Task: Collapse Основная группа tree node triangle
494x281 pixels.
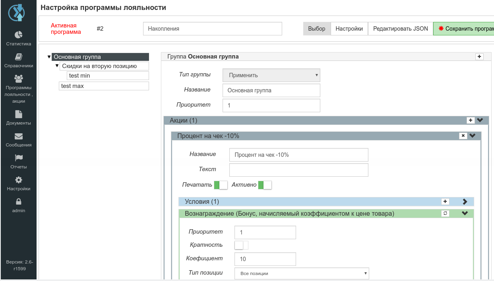Action: coord(49,57)
